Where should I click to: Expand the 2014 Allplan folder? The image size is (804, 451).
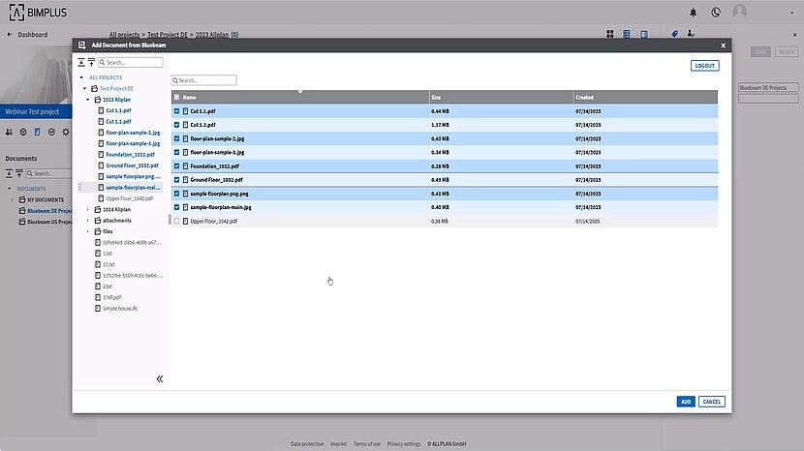[x=88, y=209]
